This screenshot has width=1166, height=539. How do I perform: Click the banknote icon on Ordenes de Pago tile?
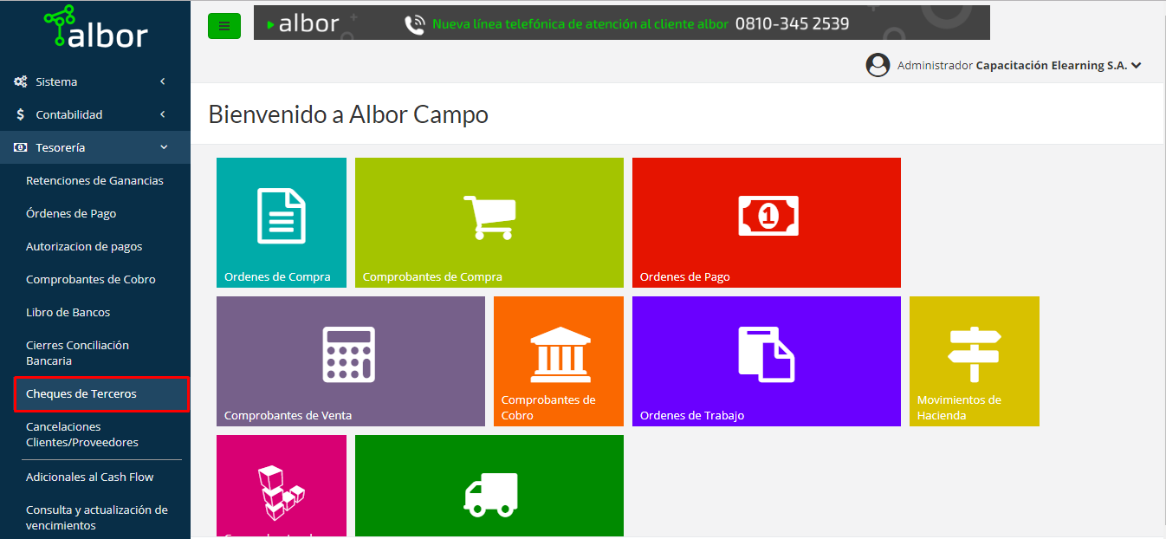(x=768, y=216)
